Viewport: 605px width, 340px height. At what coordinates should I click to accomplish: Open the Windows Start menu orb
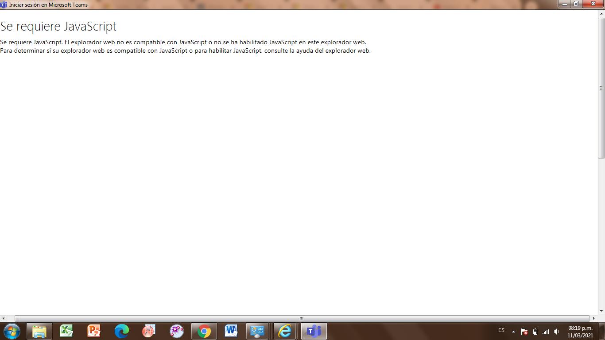12,331
